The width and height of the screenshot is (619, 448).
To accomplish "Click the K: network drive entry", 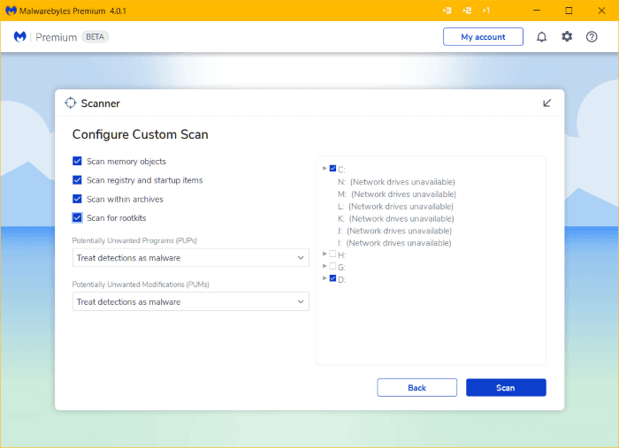I will (x=396, y=218).
